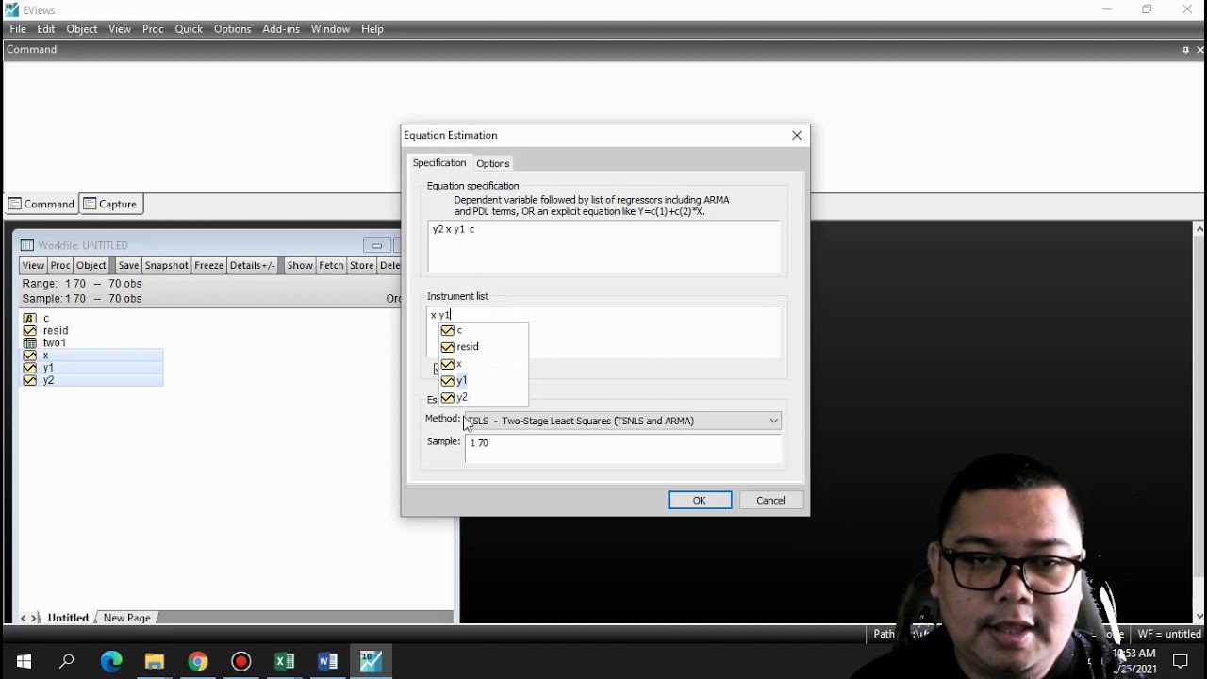
Task: Click the Snapshot button
Action: tap(166, 266)
